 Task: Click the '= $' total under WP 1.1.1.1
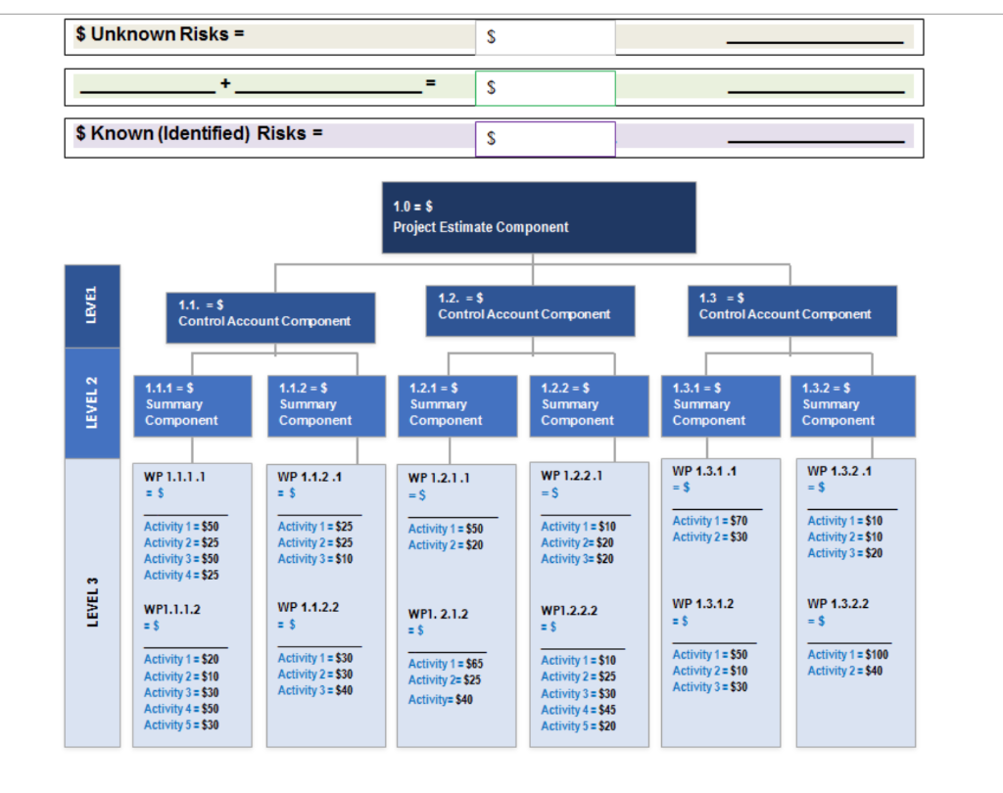pos(154,493)
